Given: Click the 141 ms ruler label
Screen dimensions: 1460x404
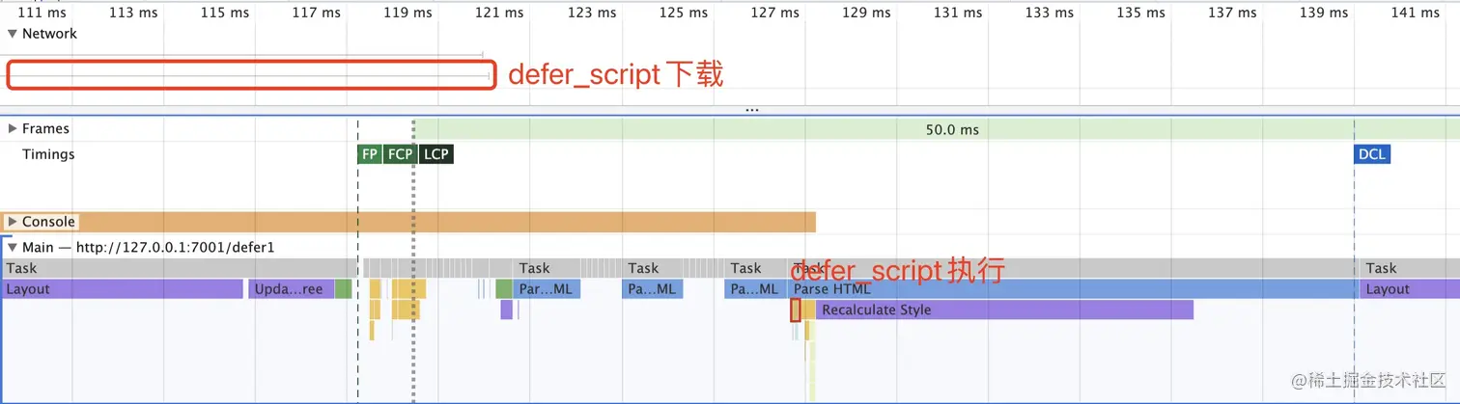Looking at the screenshot, I should (x=1416, y=13).
